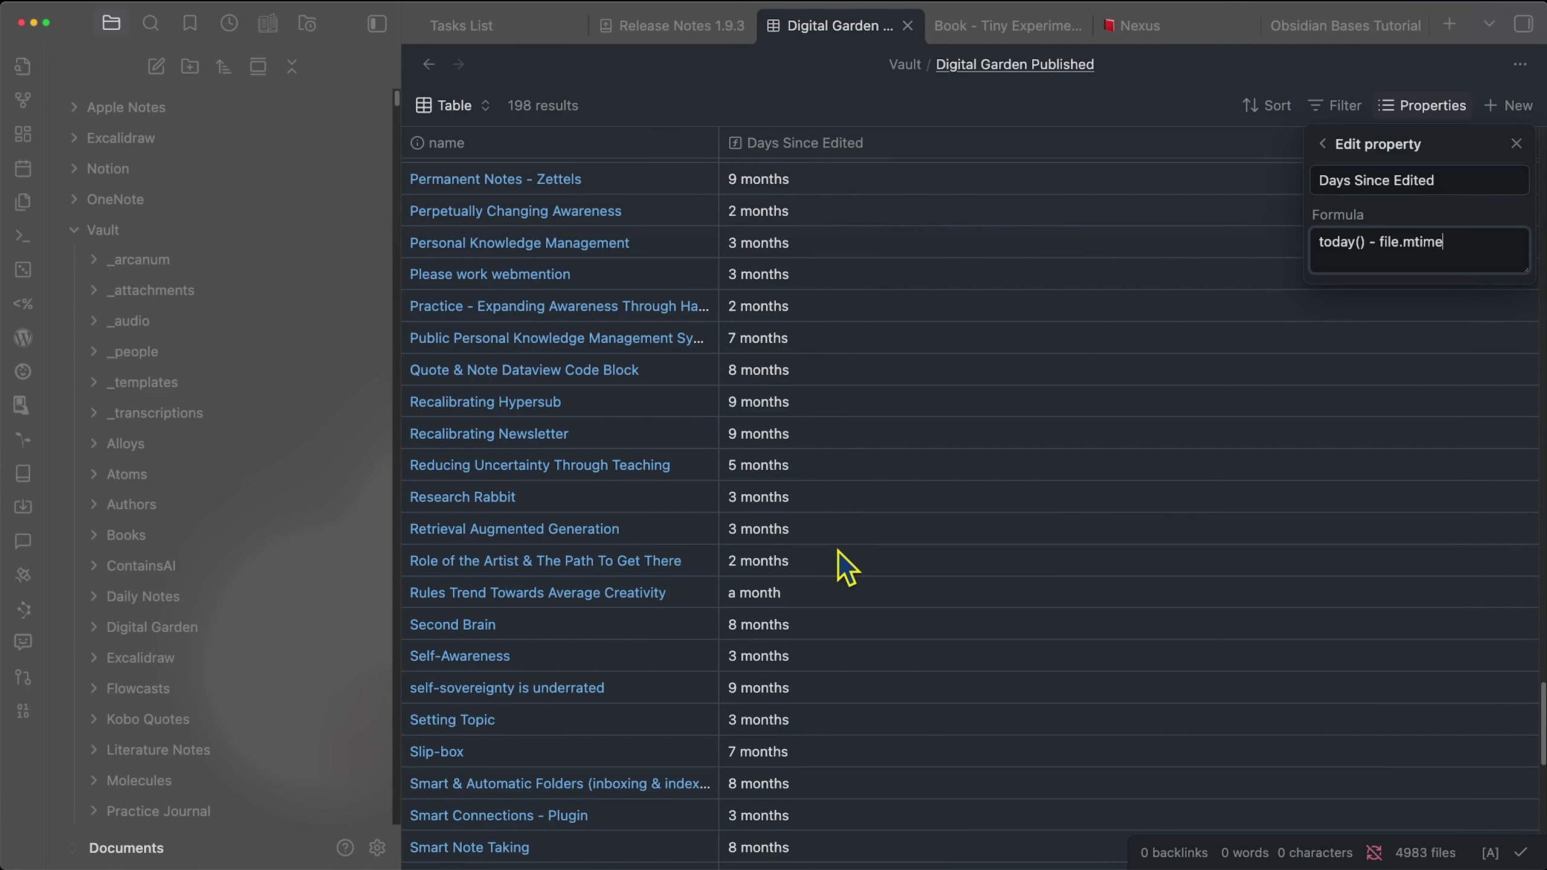Open the recent files clock icon
1547x870 pixels.
point(229,24)
